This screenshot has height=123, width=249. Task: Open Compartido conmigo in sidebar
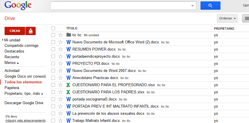[21, 46]
